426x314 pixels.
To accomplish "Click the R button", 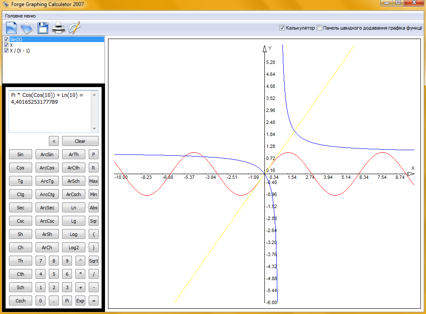I will tap(93, 168).
